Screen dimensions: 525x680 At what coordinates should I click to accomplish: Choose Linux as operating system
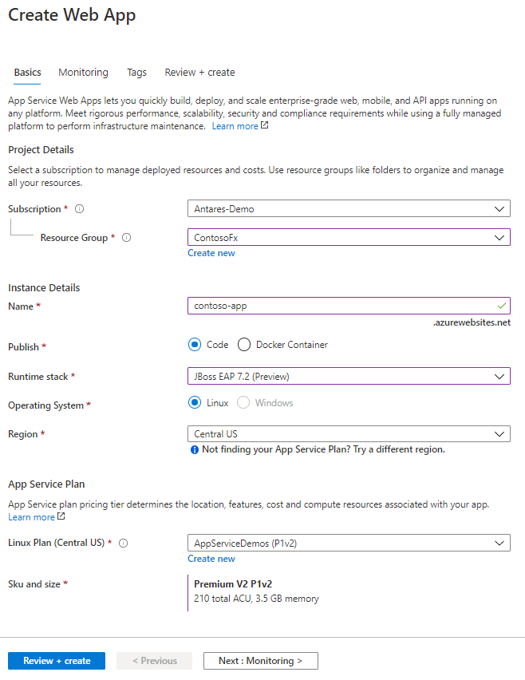[195, 403]
